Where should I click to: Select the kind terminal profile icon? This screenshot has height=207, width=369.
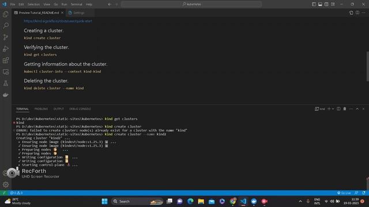317,109
